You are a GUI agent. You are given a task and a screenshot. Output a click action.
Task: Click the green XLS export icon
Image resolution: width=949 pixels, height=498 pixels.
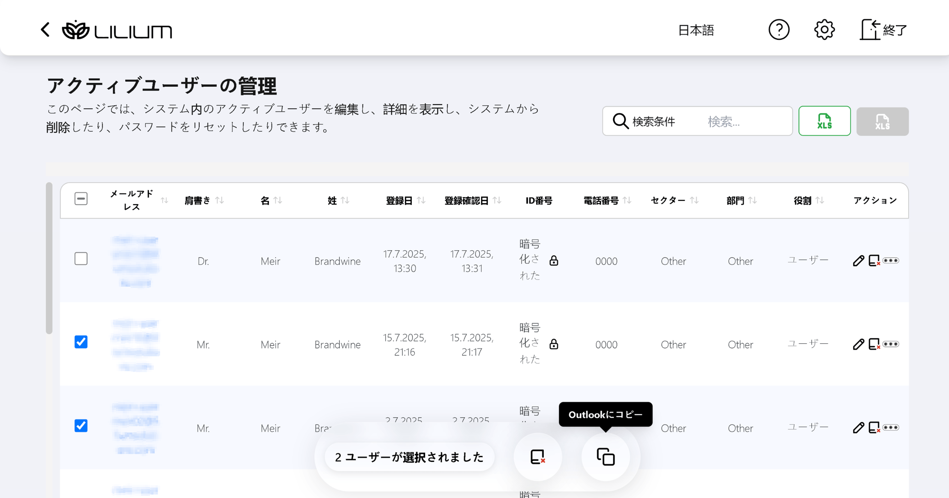tap(824, 121)
